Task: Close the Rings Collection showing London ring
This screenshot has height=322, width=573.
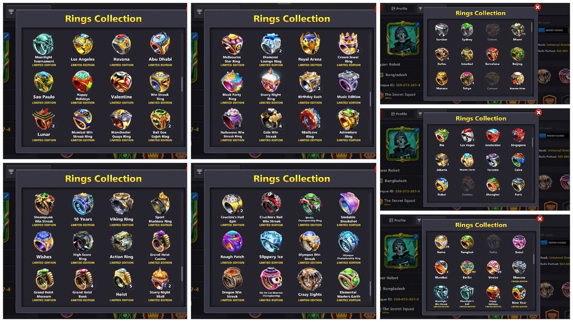Action: point(537,7)
